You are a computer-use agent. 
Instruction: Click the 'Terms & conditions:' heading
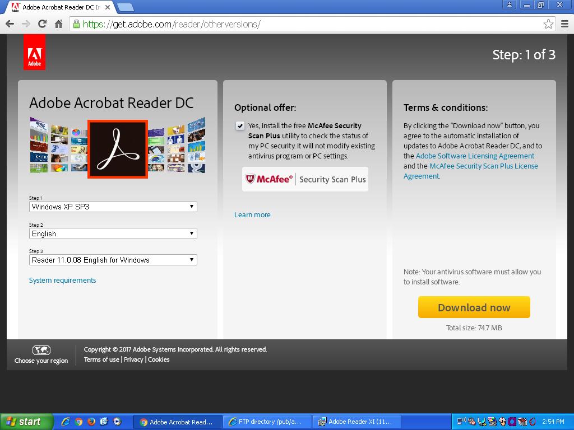coord(446,108)
